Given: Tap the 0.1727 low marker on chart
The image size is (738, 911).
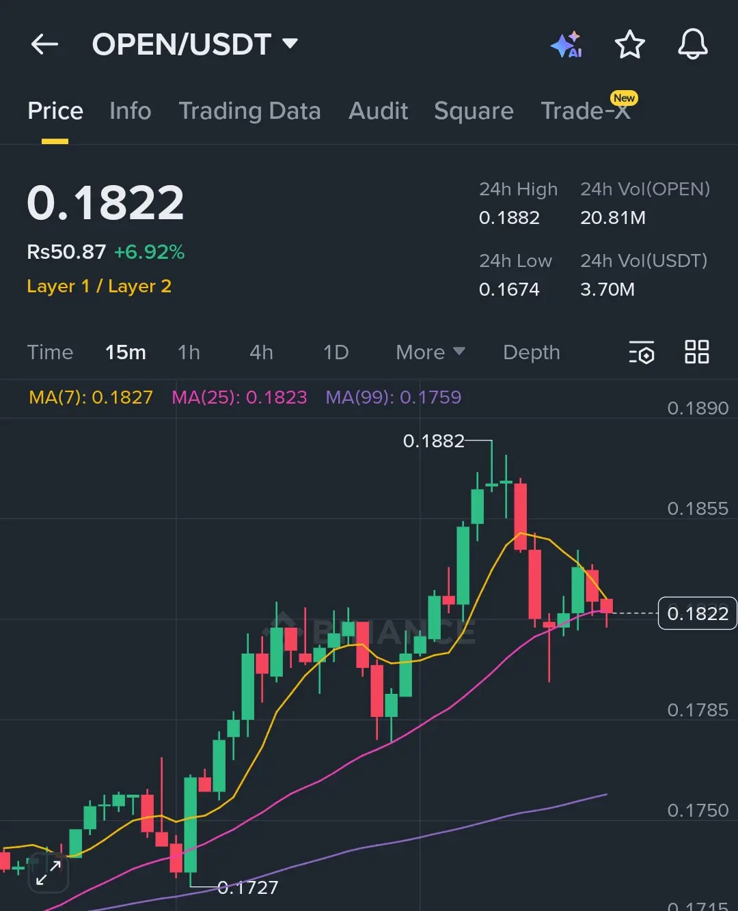Looking at the screenshot, I should coord(247,888).
